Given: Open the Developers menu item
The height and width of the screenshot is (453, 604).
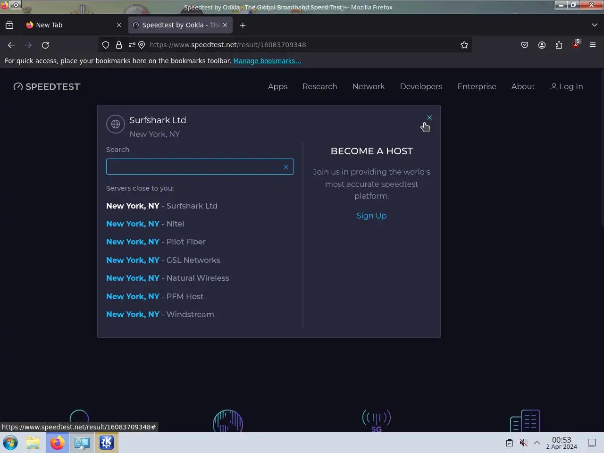Looking at the screenshot, I should 421,86.
